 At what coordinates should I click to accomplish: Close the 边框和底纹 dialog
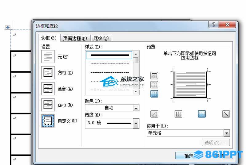(x=227, y=25)
